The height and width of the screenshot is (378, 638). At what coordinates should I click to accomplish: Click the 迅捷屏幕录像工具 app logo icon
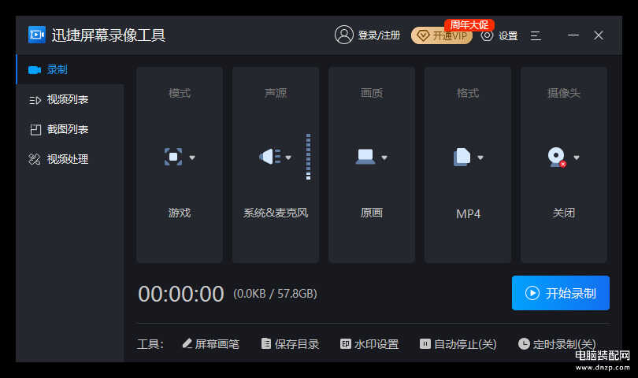36,35
